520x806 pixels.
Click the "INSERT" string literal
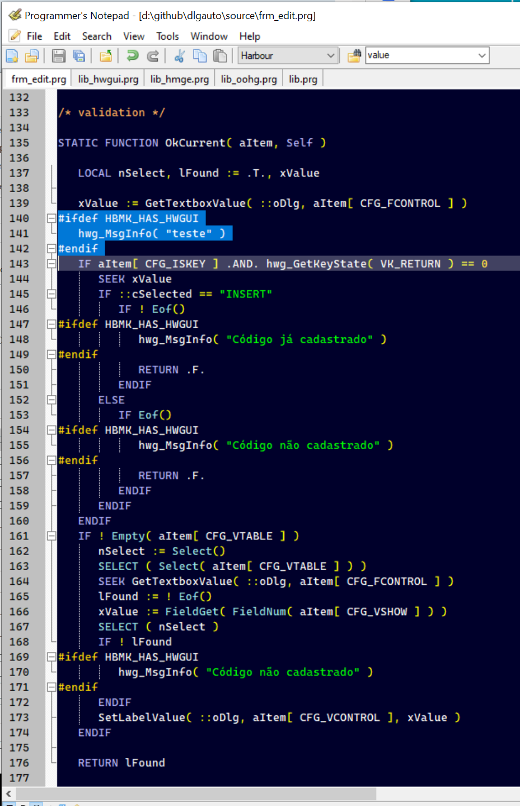(246, 294)
